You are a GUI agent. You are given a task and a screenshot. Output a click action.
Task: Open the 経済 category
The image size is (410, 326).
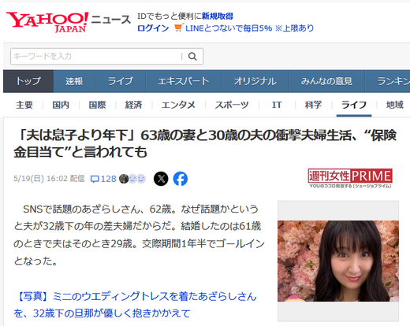tap(133, 105)
